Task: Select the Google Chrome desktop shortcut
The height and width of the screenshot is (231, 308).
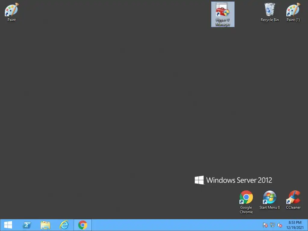Action: (246, 202)
